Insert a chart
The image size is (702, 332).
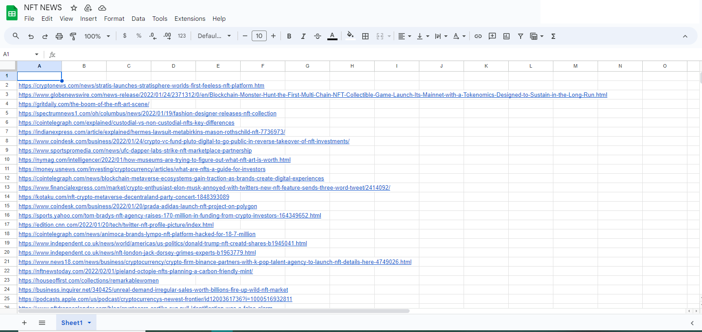click(x=506, y=36)
